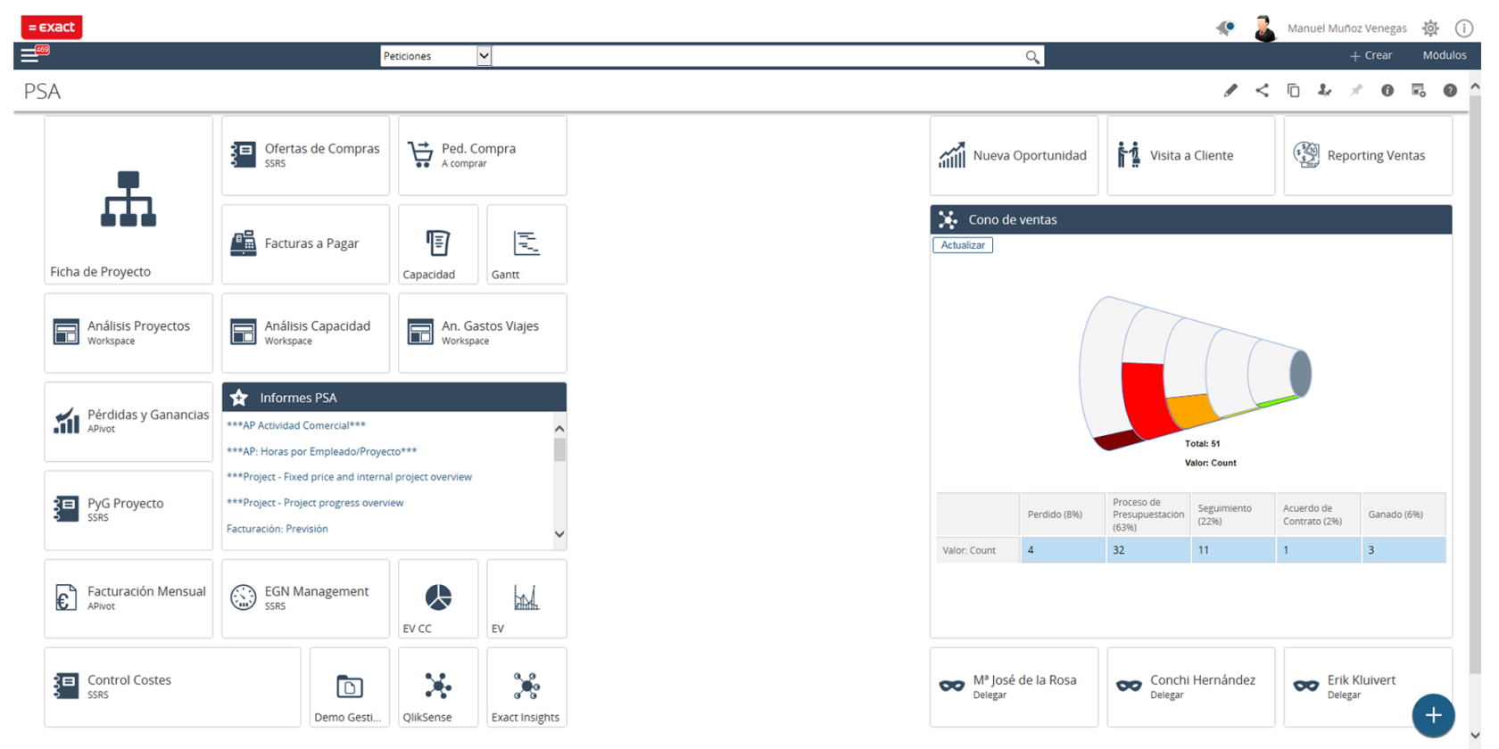Open ***AP: Horas por Empleado/Proyecto*** report
Screen dimensions: 1499x749
click(x=322, y=451)
